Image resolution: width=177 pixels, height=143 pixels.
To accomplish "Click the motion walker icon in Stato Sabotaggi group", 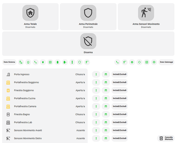I will point(125,62).
